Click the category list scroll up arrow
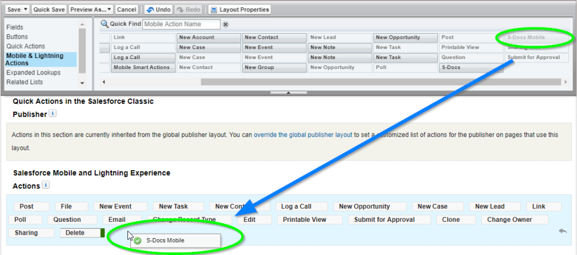577x255 pixels. pos(82,25)
